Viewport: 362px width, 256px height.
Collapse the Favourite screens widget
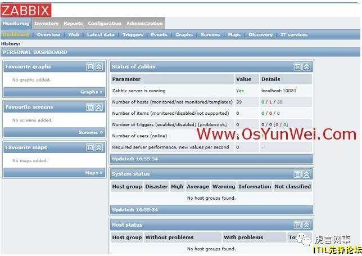99,107
